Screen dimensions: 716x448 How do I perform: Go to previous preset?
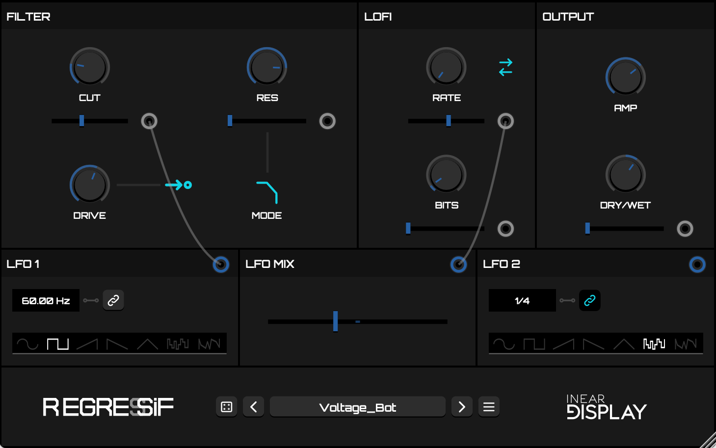(254, 407)
